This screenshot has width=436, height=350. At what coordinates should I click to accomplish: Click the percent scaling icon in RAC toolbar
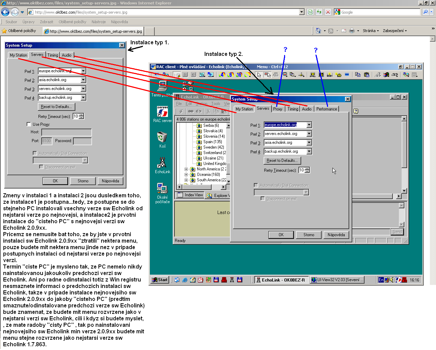202,75
